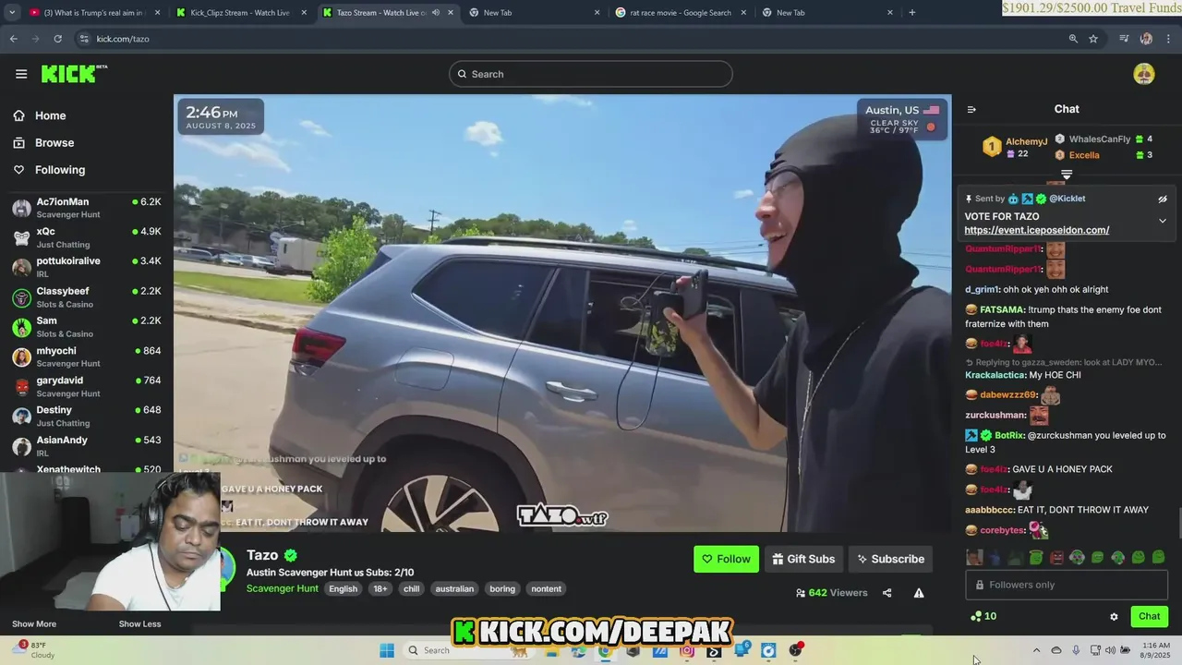The image size is (1182, 665).
Task: Click verified badge next to Tazo
Action: point(290,556)
